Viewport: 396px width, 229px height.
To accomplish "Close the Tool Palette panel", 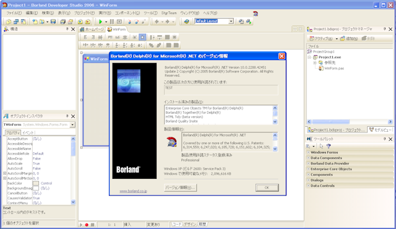I will pyautogui.click(x=390, y=139).
